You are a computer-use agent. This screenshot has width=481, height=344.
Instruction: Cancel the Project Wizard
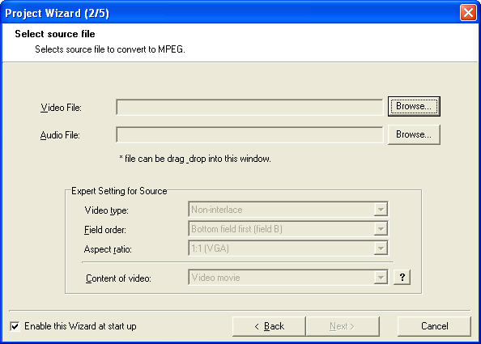[x=434, y=326]
